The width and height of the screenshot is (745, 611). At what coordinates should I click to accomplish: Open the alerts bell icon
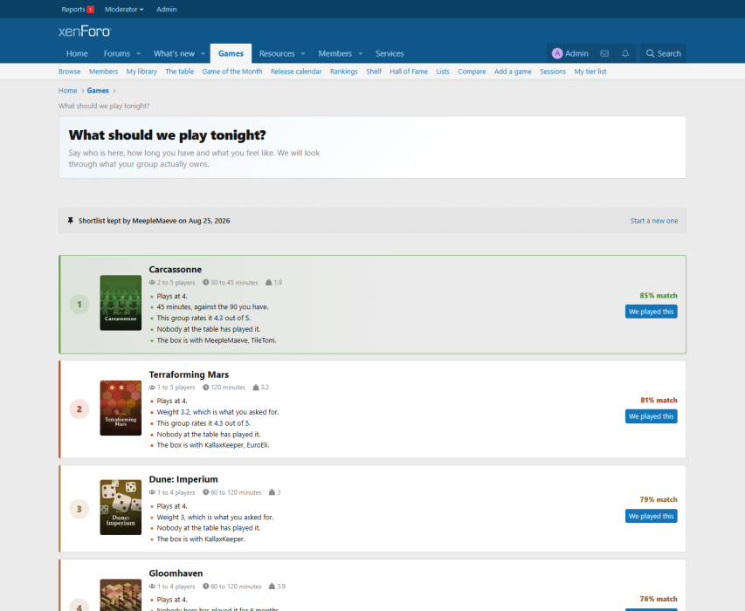pyautogui.click(x=625, y=53)
